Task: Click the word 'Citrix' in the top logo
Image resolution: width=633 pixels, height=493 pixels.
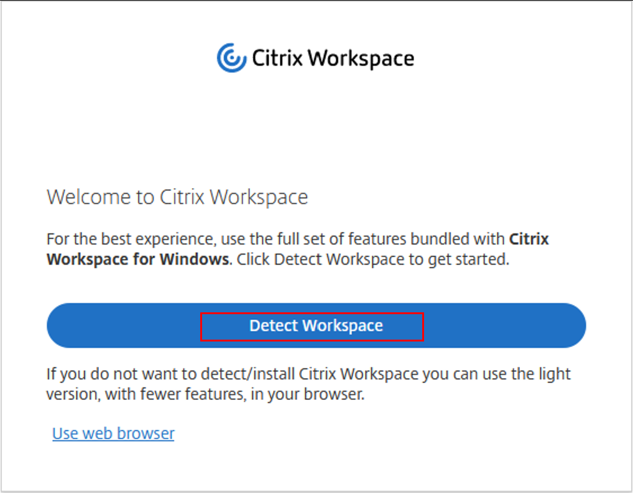Action: point(277,58)
